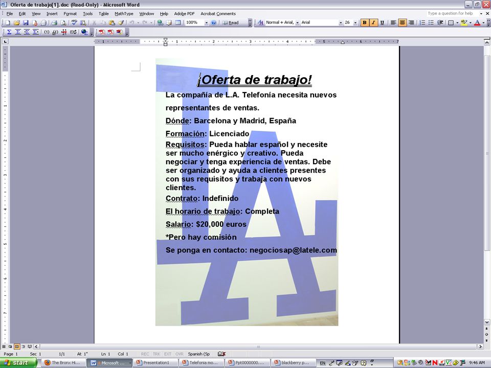Align text to the left

pos(394,22)
